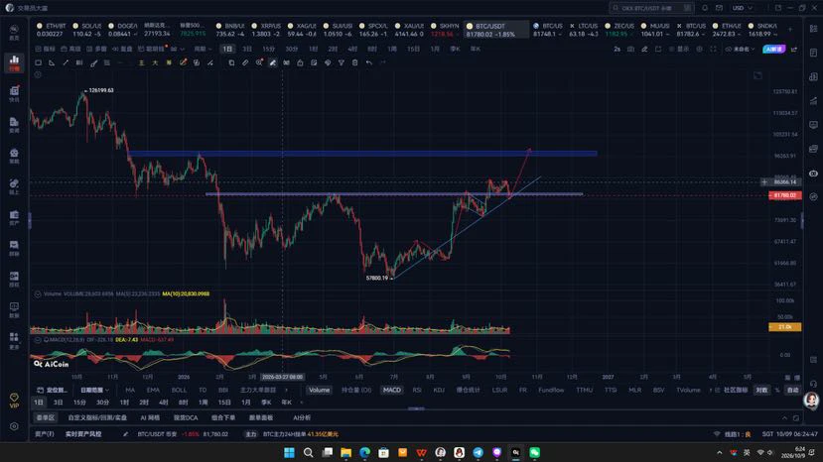Open the Windows Start menu

pos(289,452)
